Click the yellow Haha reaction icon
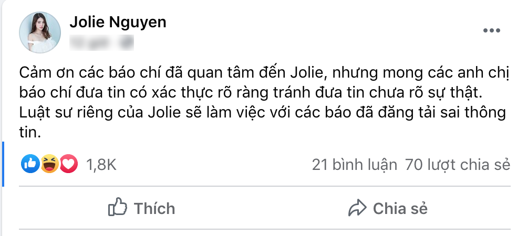The image size is (517, 236). pyautogui.click(x=49, y=165)
